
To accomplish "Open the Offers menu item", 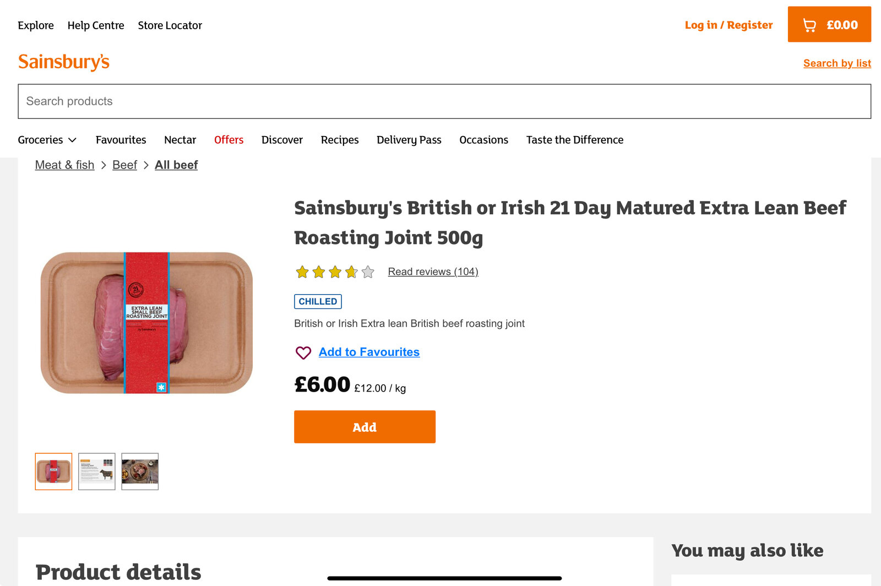I will click(x=229, y=140).
